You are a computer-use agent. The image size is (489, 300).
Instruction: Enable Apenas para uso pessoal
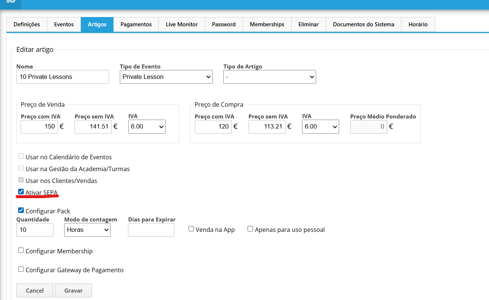(250, 229)
